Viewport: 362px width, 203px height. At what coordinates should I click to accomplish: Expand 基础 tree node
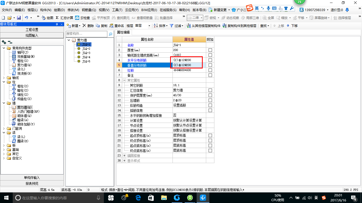click(4, 150)
